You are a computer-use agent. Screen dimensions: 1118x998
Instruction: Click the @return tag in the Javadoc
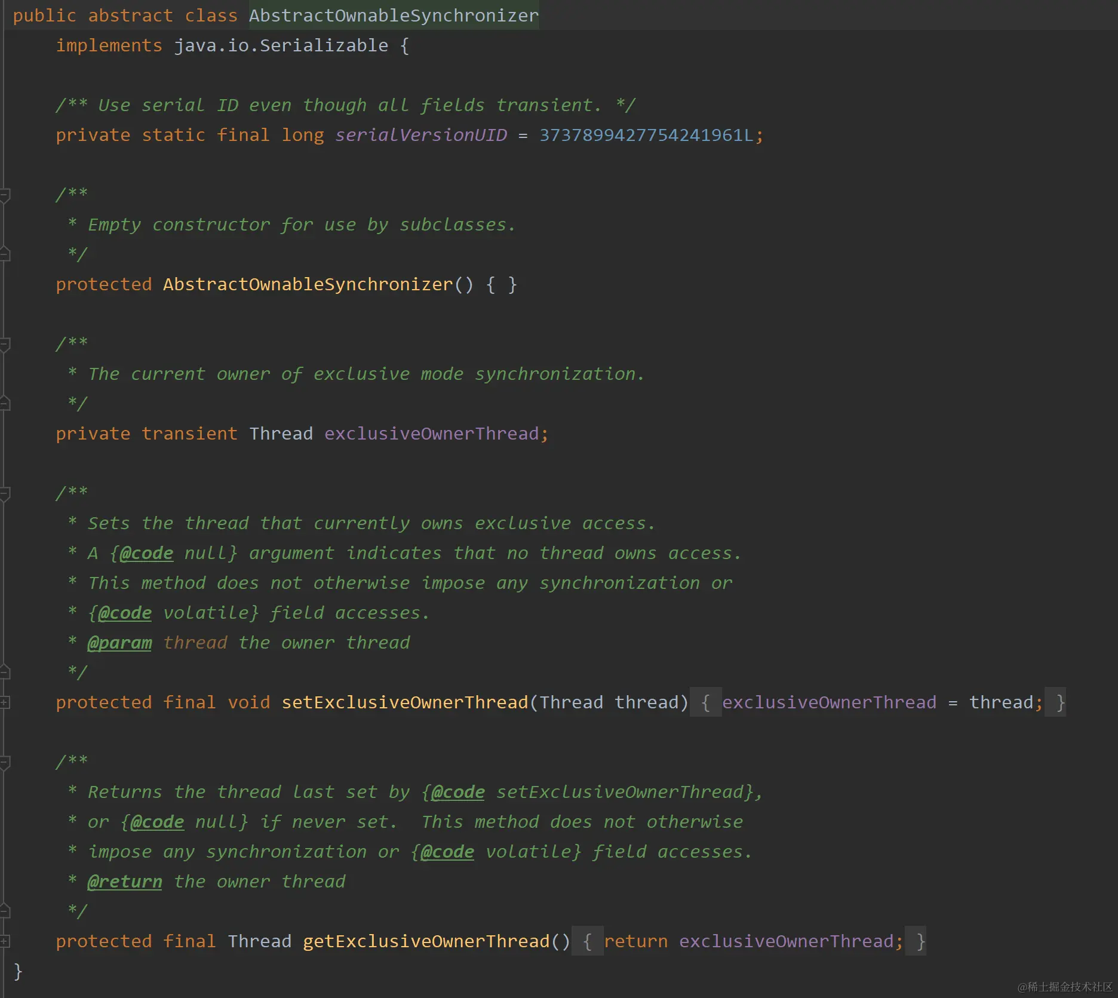tap(125, 882)
